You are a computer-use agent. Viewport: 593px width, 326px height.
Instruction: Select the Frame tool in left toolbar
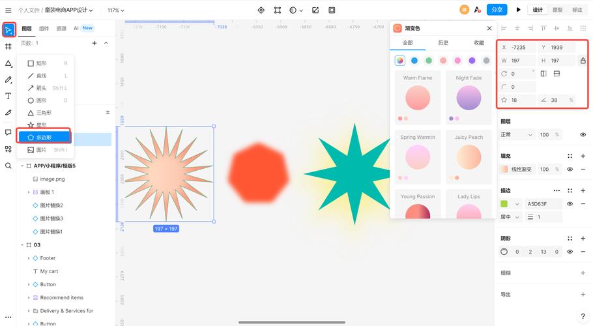(x=8, y=46)
